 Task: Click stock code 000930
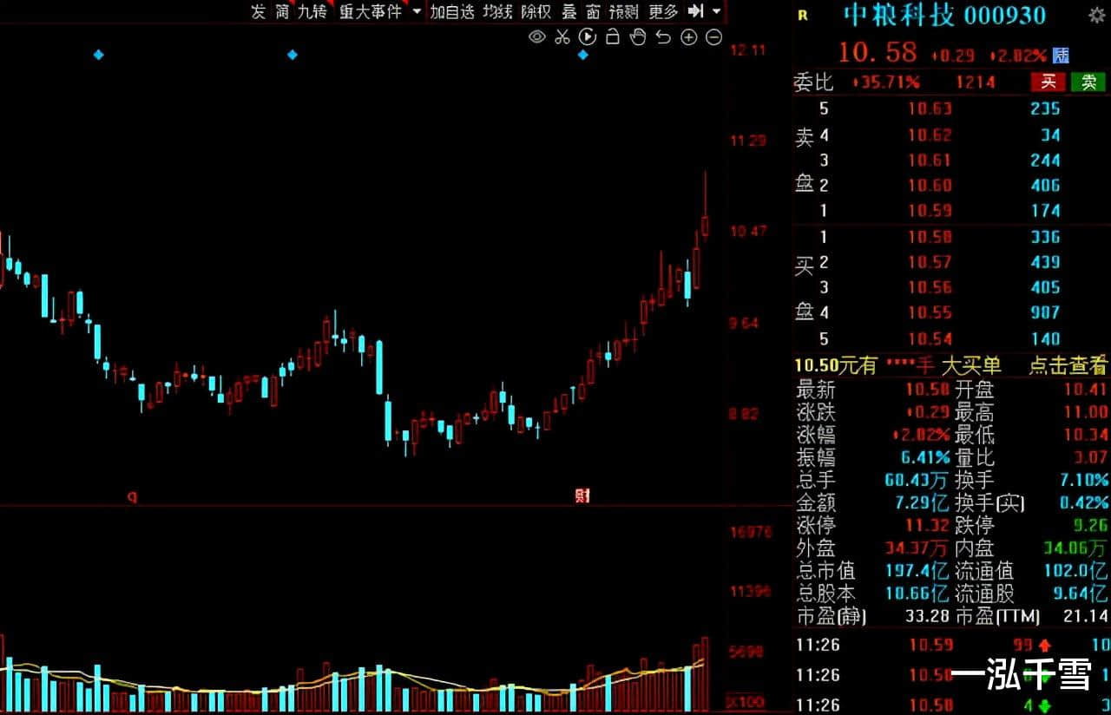click(1005, 15)
